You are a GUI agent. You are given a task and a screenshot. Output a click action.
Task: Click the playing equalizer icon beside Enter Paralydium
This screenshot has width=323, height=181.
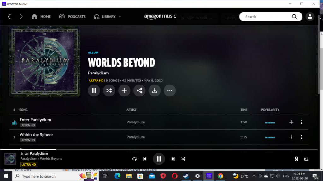14,123
